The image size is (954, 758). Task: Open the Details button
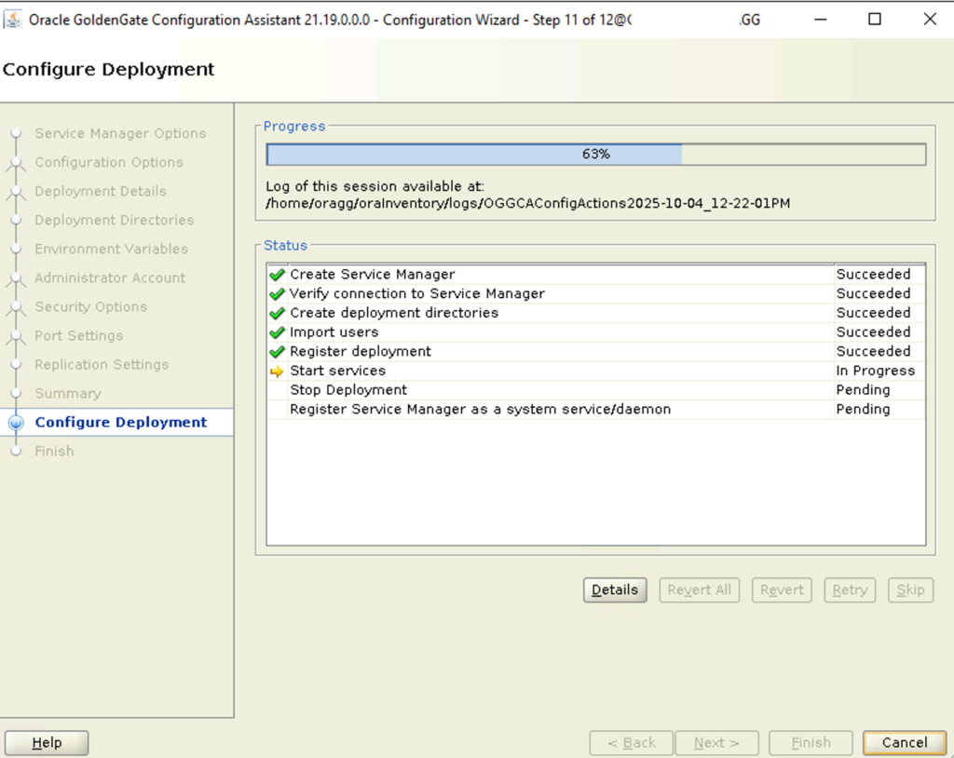pyautogui.click(x=615, y=589)
